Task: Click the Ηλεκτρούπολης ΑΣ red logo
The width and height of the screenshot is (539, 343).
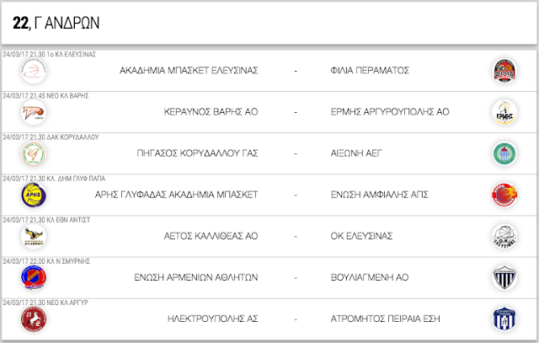Action: click(x=34, y=319)
